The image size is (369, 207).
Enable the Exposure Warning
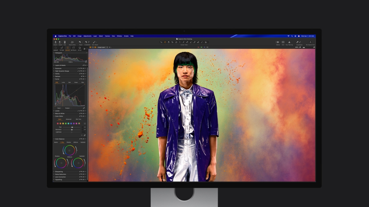pyautogui.click(x=289, y=42)
